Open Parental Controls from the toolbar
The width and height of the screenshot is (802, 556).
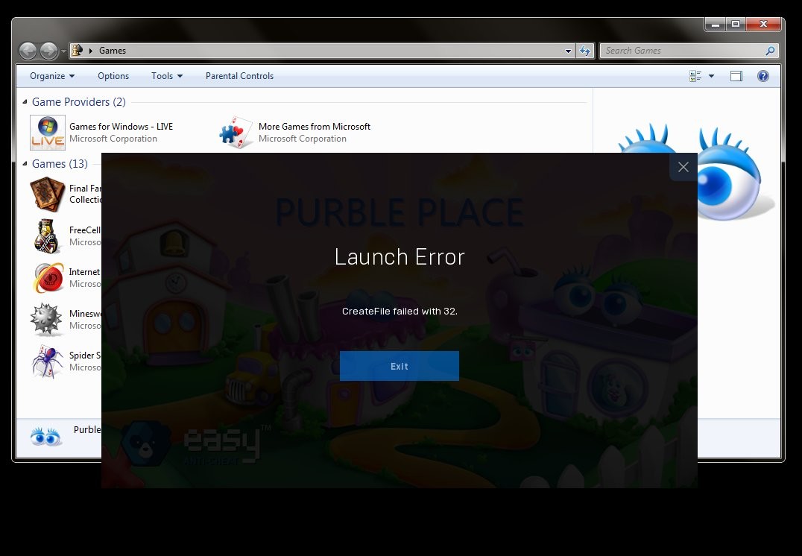(239, 76)
